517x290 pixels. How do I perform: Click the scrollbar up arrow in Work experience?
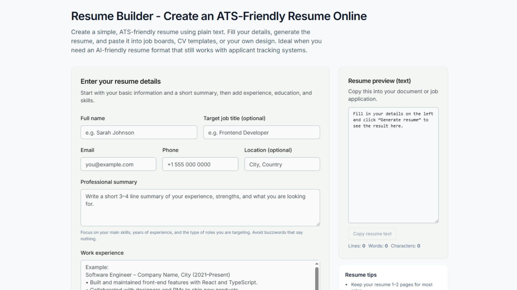click(317, 264)
